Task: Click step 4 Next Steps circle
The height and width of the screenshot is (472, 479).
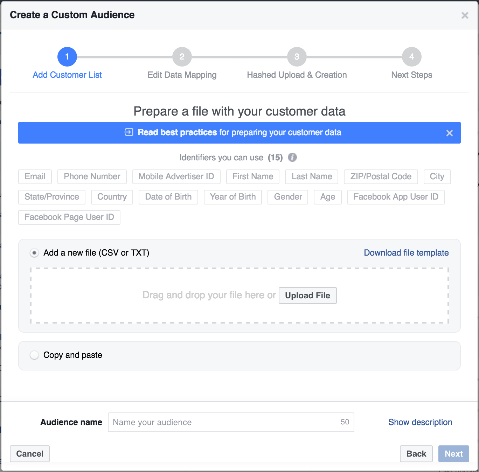Action: pyautogui.click(x=411, y=56)
